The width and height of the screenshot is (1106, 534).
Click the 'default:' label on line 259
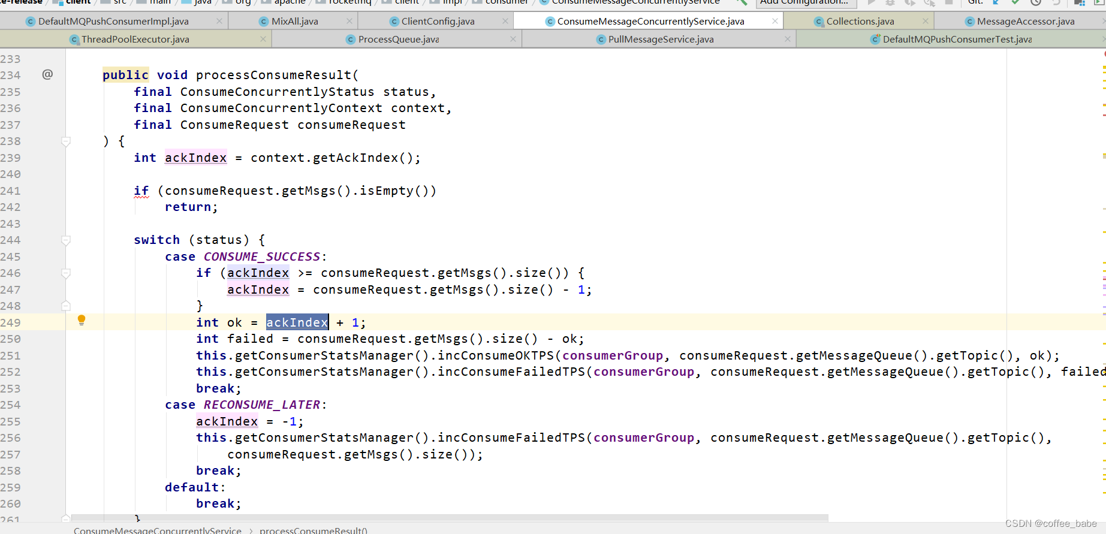tap(195, 487)
